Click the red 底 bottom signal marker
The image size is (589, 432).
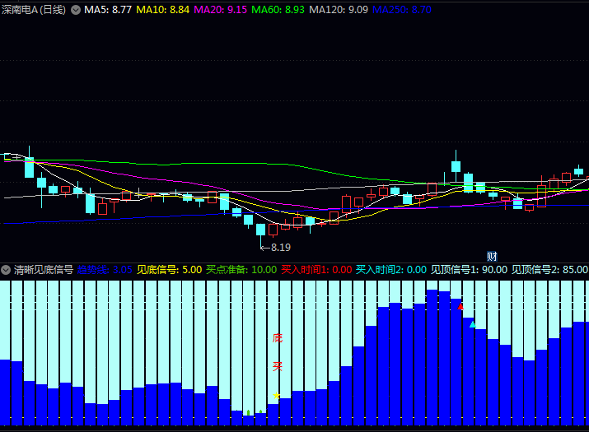278,337
